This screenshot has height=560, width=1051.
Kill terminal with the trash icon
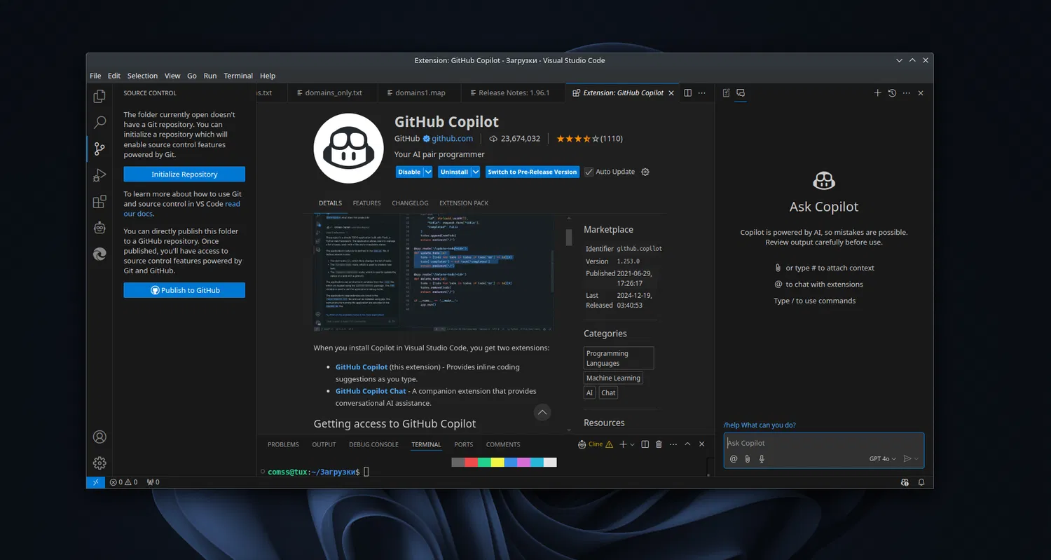coord(659,444)
